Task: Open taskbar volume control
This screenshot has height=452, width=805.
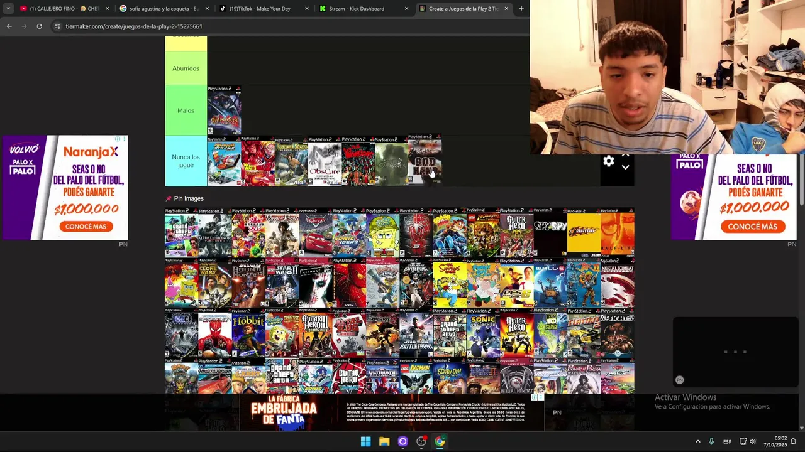Action: (x=753, y=441)
